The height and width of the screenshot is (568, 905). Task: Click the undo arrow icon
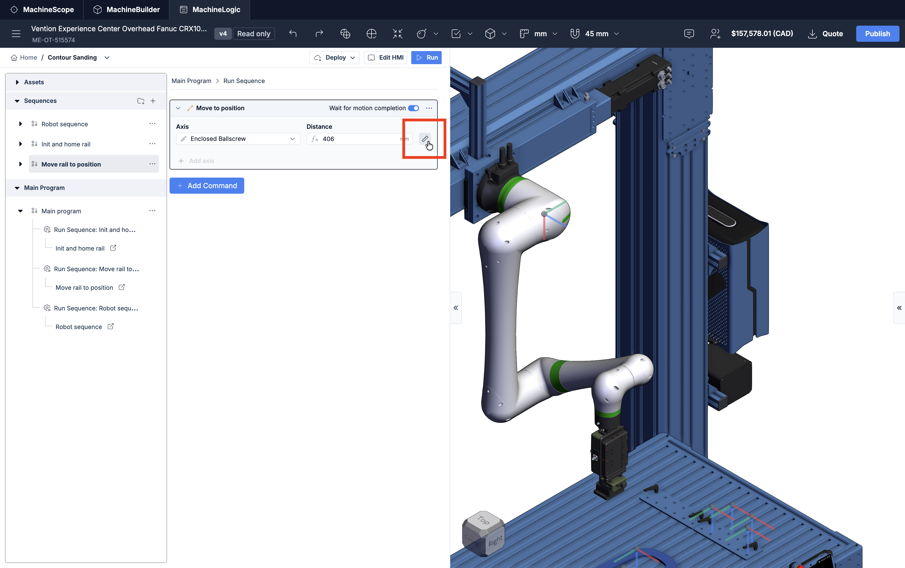(x=293, y=34)
